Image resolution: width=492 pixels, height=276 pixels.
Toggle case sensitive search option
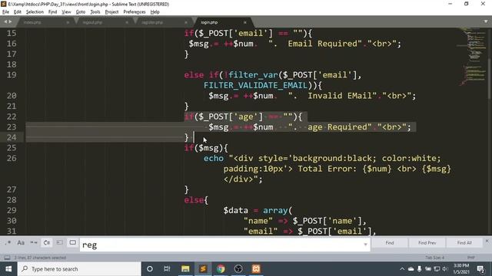21,243
